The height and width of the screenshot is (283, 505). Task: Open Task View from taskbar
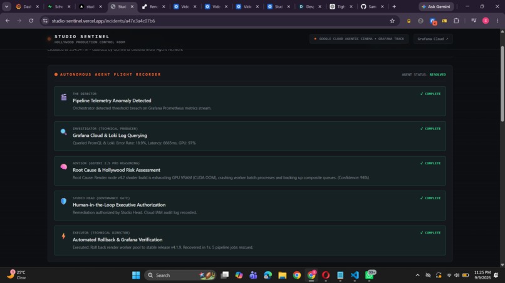point(225,276)
